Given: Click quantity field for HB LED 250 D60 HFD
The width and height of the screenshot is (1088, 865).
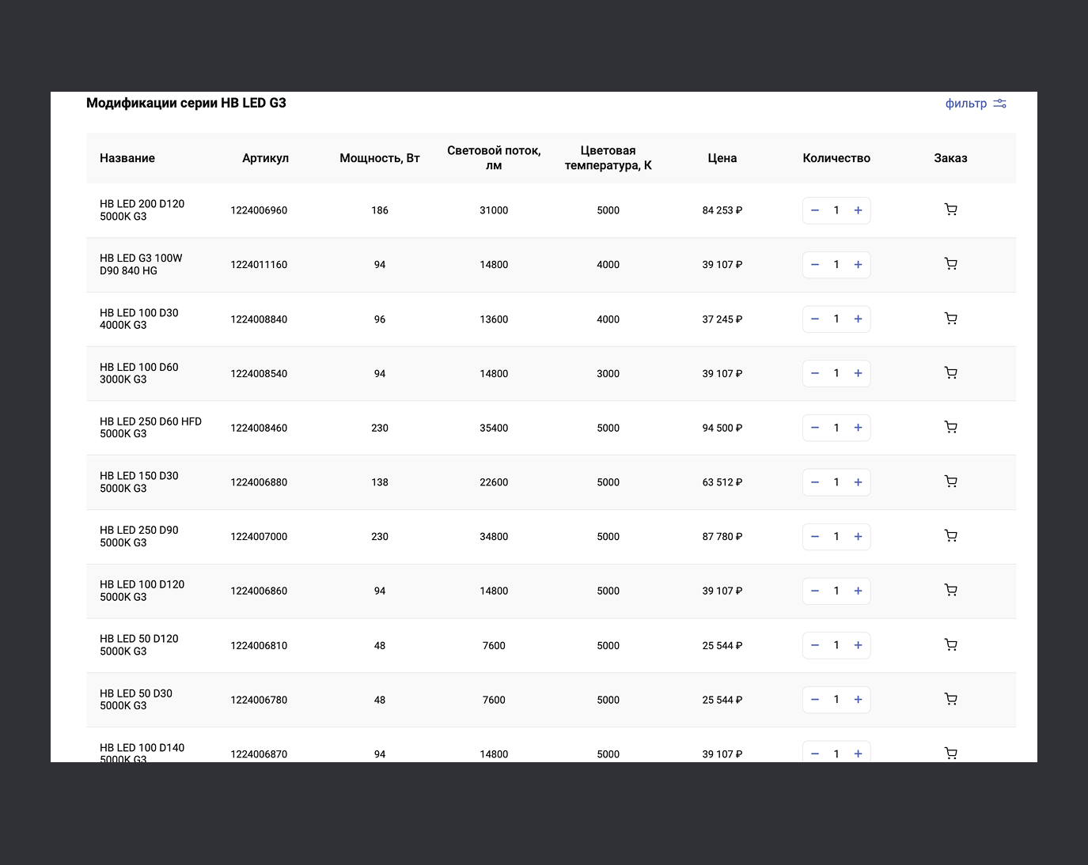Looking at the screenshot, I should (836, 428).
